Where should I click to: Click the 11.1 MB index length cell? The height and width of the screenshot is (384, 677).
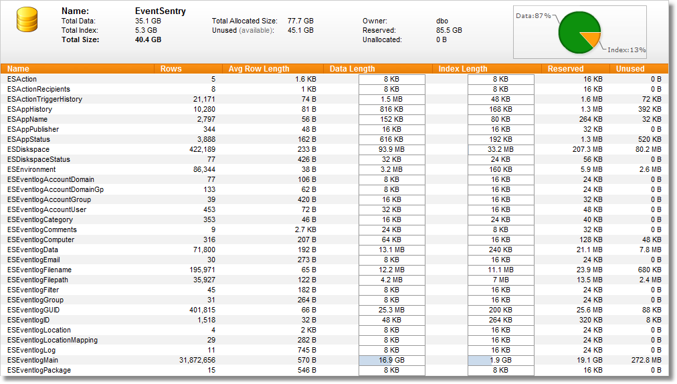[501, 270]
